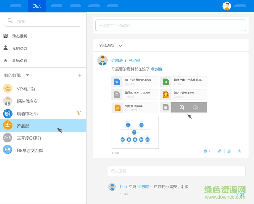Click user avatar in top bar

pos(227,6)
